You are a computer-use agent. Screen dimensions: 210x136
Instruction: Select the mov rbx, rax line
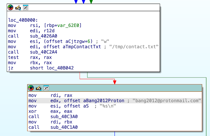pos(30,63)
